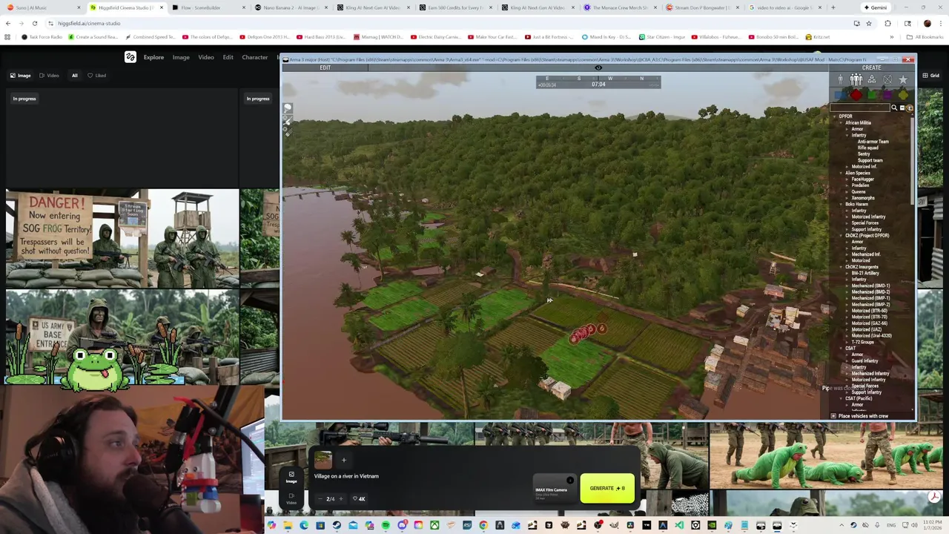This screenshot has width=949, height=534.
Task: Select the All filter tab
Action: point(74,76)
